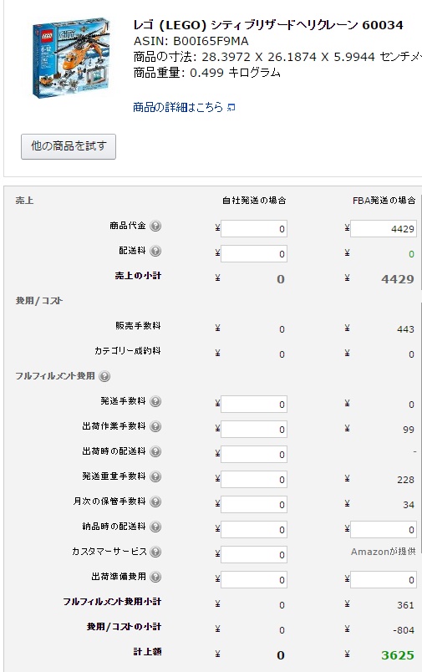Click the 費用/コスト section heading
This screenshot has width=422, height=672.
click(39, 300)
